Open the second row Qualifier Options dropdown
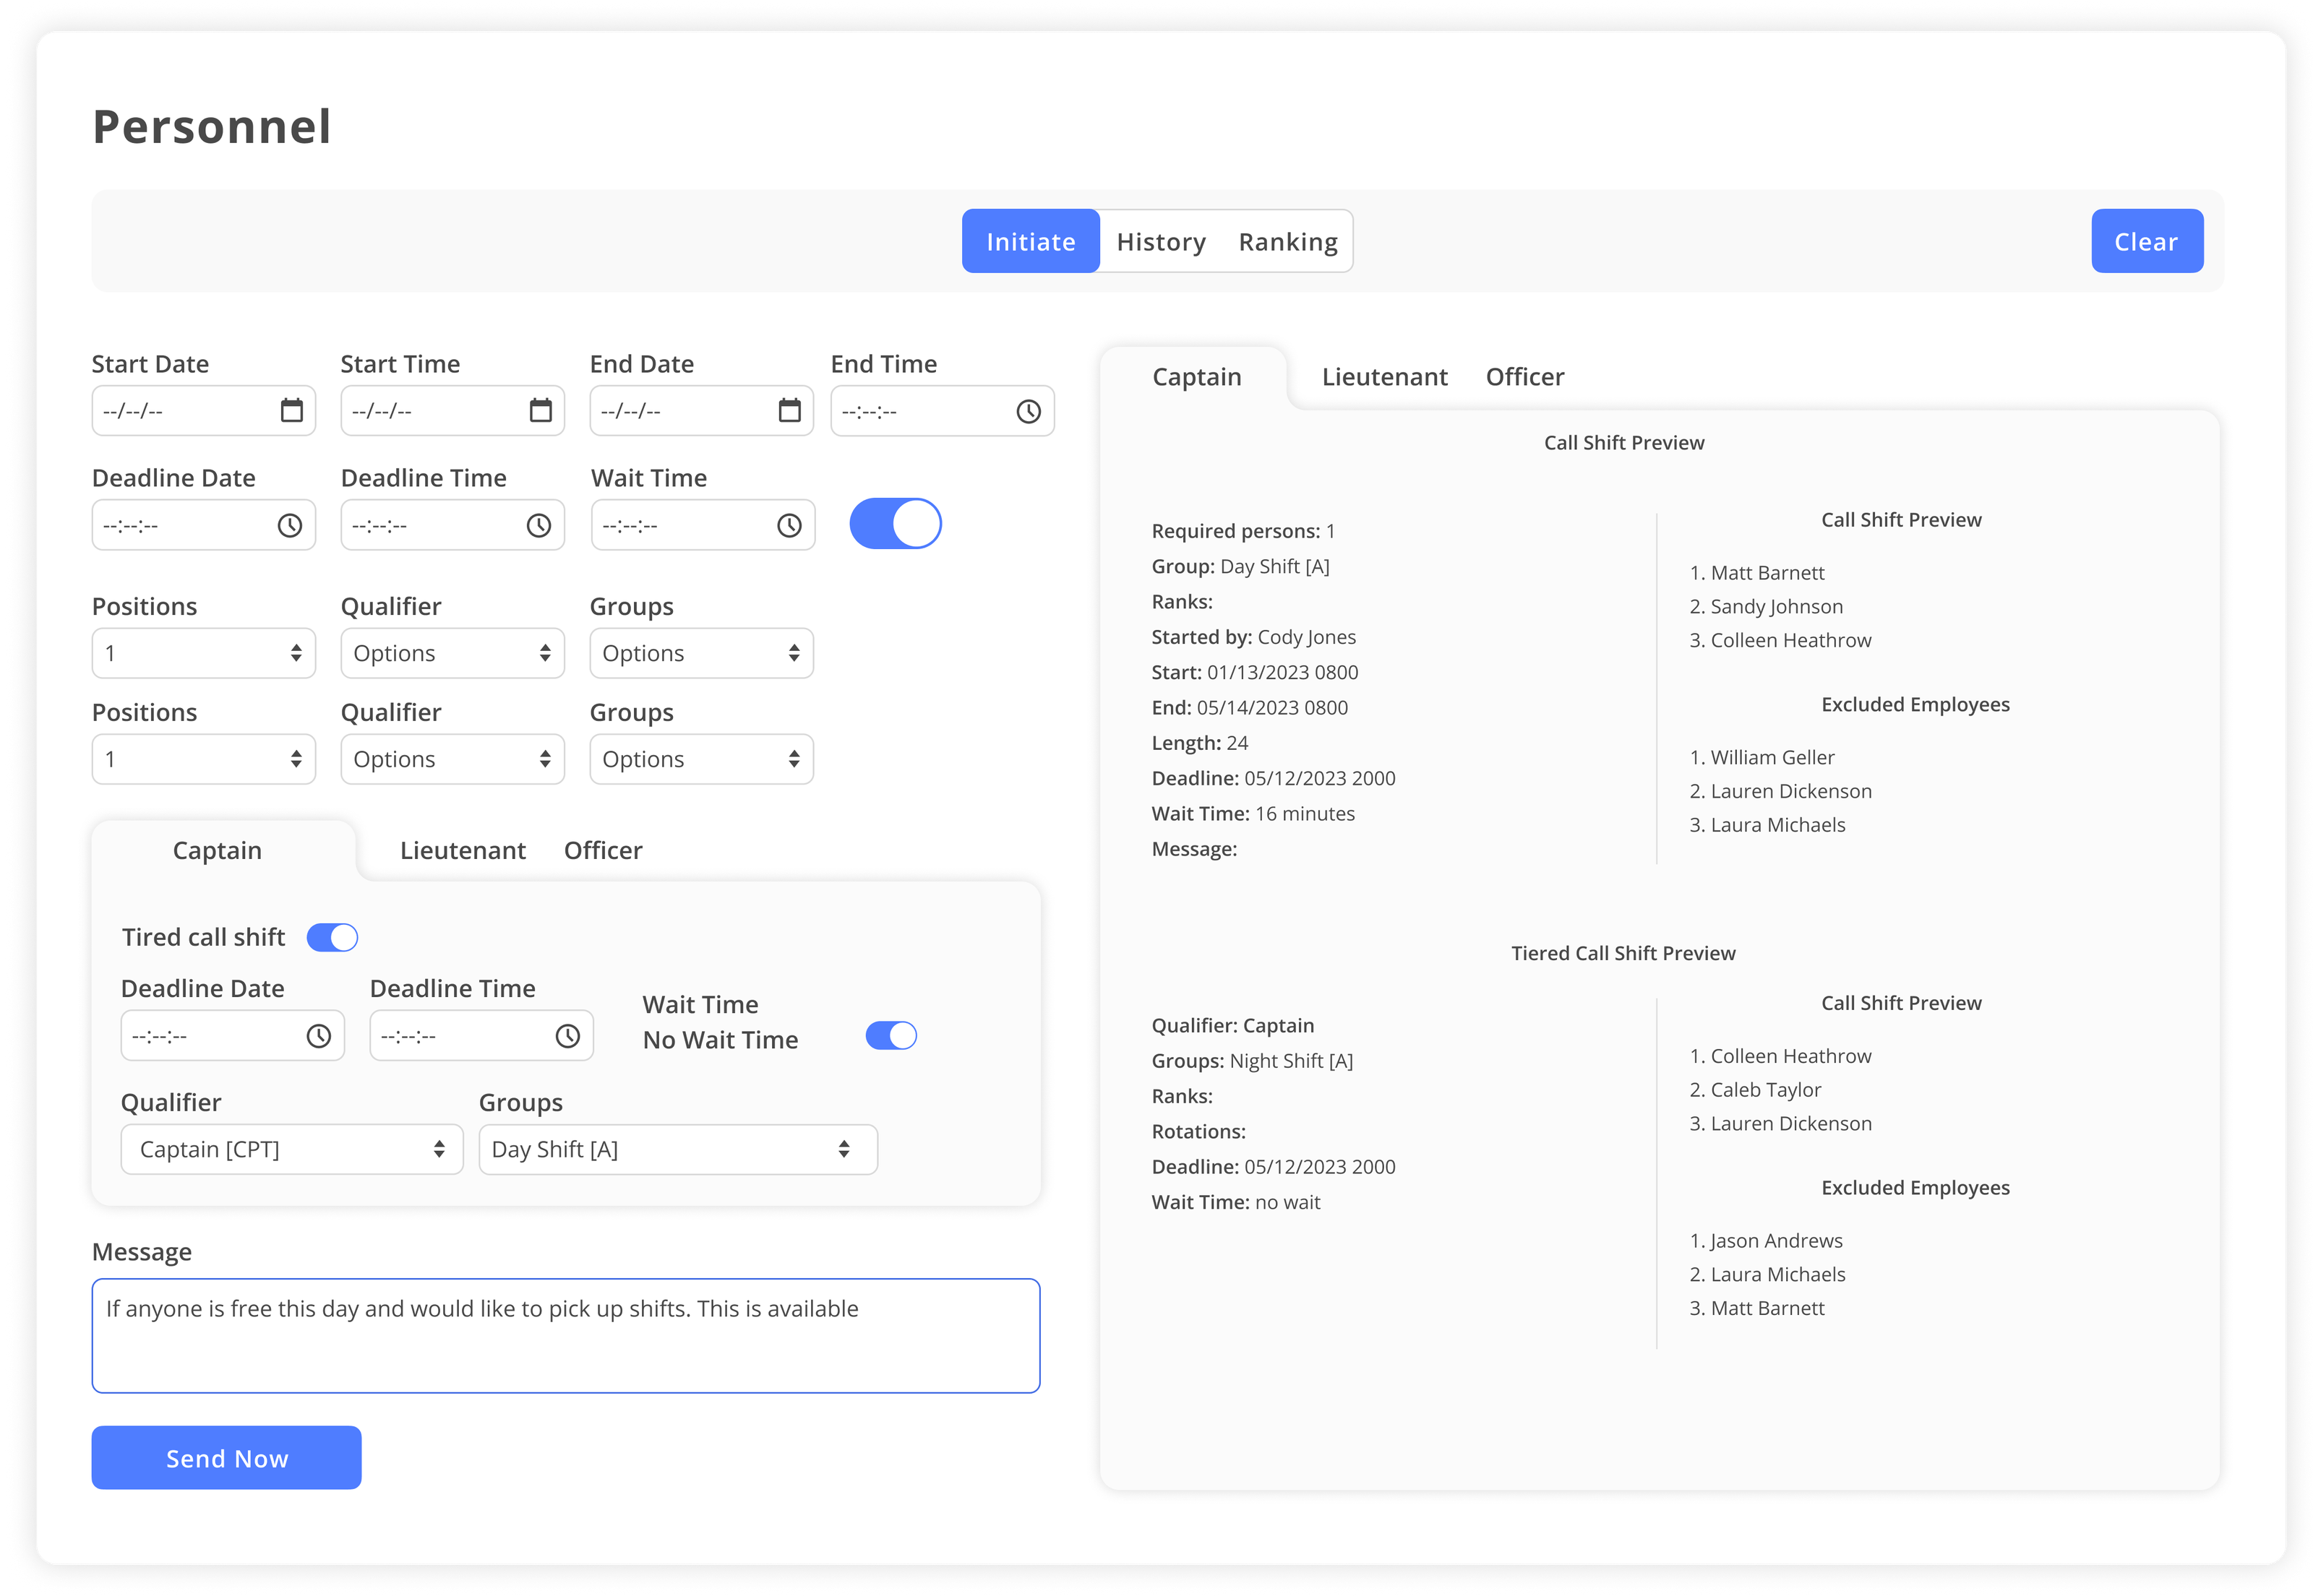The width and height of the screenshot is (2313, 1596). coord(452,759)
